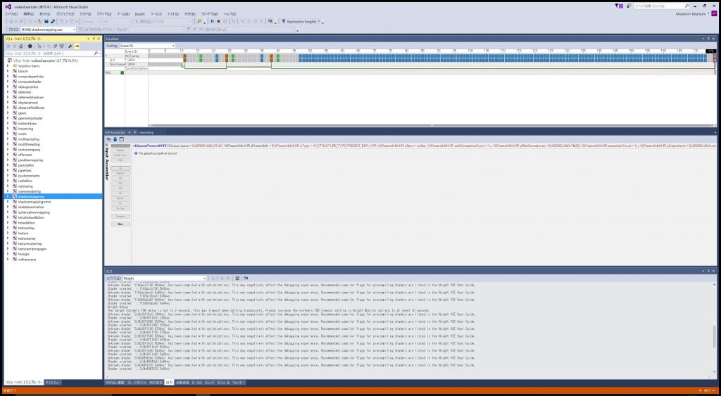The height and width of the screenshot is (396, 721).
Task: Toggle word wrap in Output panel toolbar
Action: pos(246,278)
